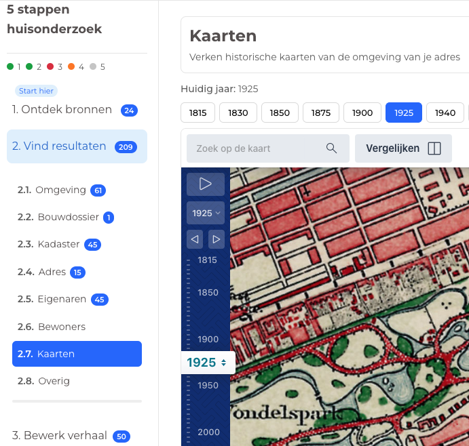Select the 1875 year button
This screenshot has width=469, height=446.
321,113
